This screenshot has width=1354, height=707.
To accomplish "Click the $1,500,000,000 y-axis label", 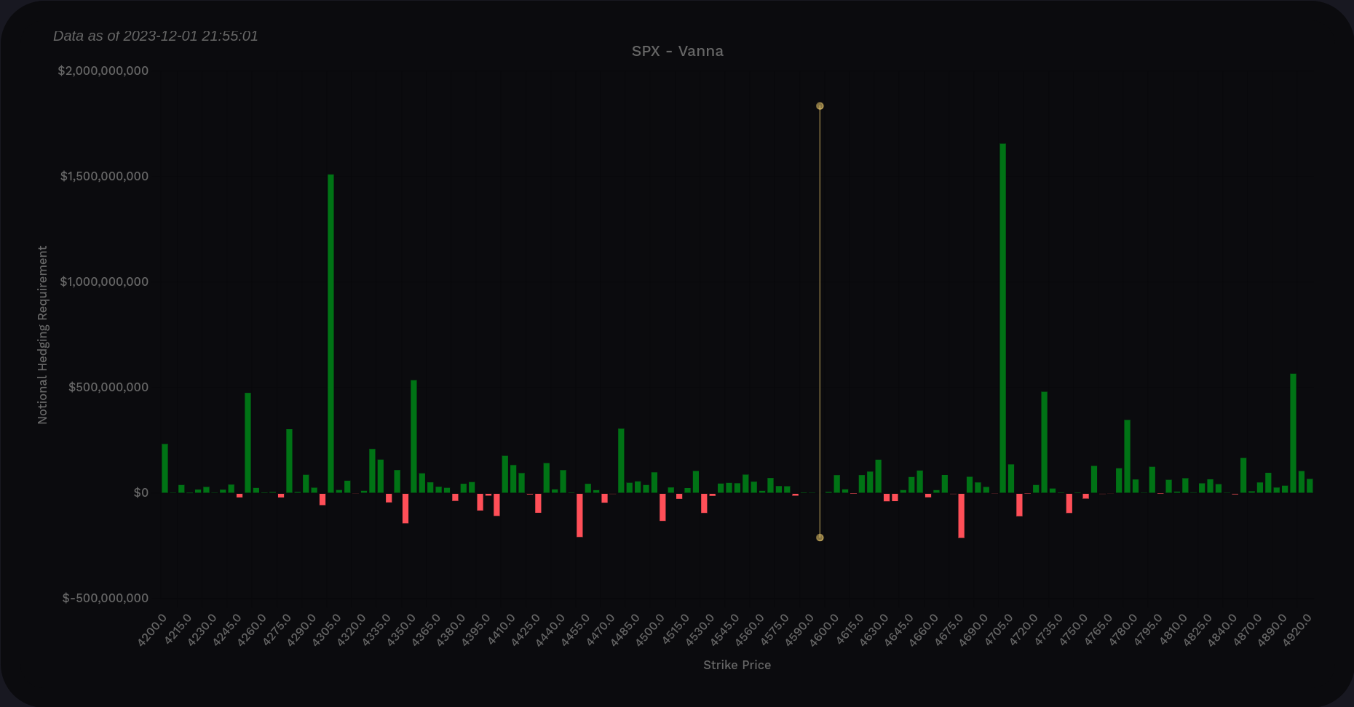I will [x=104, y=176].
